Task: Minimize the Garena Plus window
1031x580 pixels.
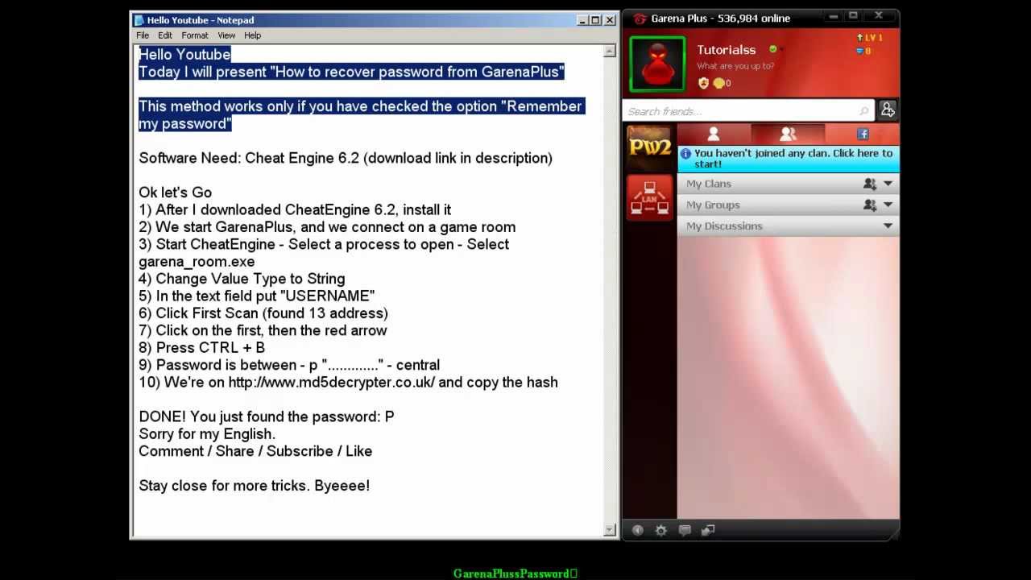Action: click(x=834, y=16)
